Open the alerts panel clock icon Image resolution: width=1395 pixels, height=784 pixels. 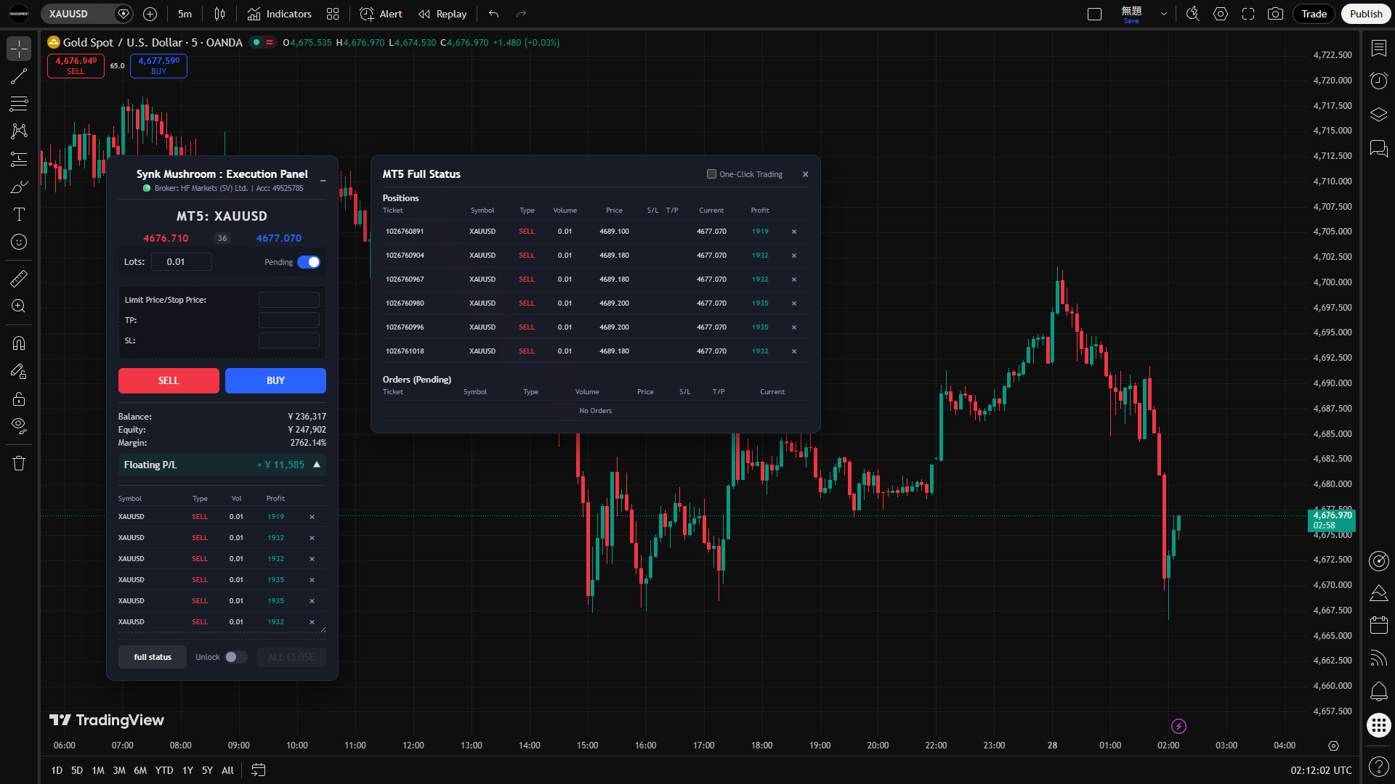point(1378,81)
